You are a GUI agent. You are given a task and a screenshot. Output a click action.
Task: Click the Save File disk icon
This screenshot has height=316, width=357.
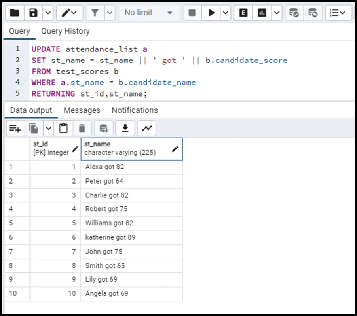pos(34,13)
